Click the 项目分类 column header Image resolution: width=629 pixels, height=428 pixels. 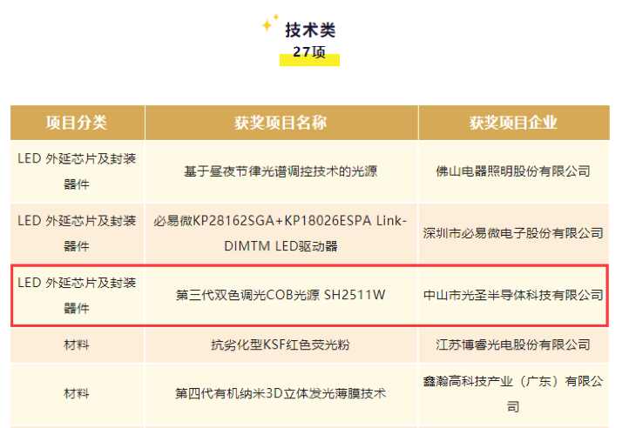pos(77,123)
